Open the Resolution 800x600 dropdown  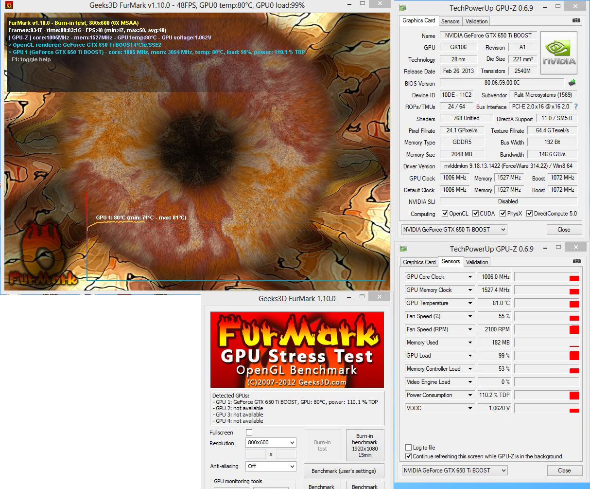point(271,443)
